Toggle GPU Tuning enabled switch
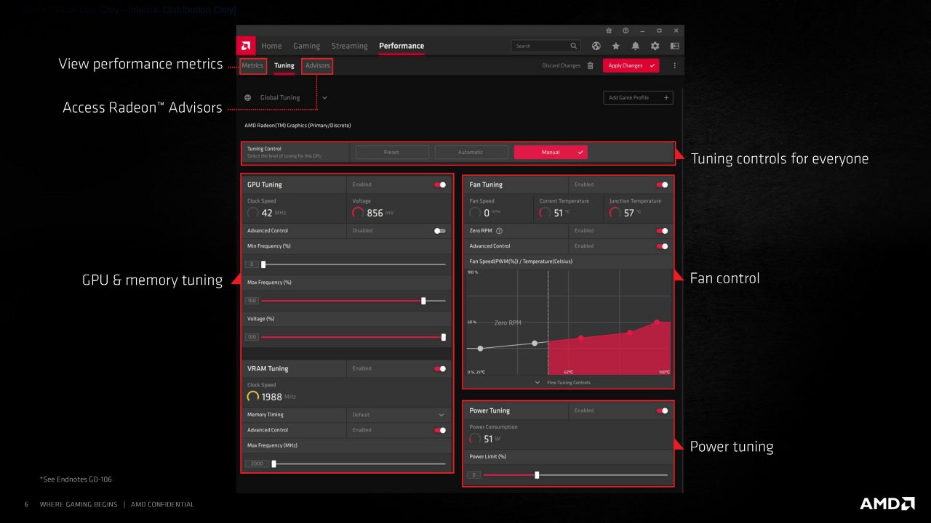The height and width of the screenshot is (523, 931). pyautogui.click(x=440, y=185)
